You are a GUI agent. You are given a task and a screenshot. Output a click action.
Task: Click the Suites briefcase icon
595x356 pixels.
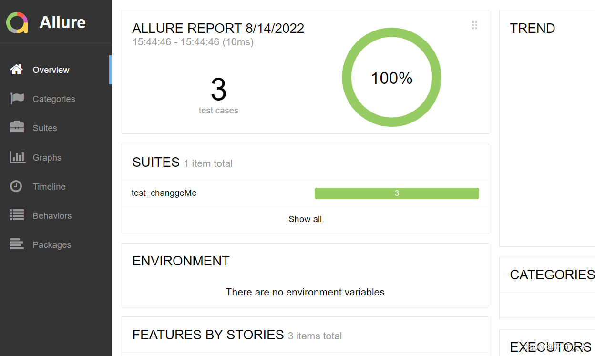[x=17, y=128]
